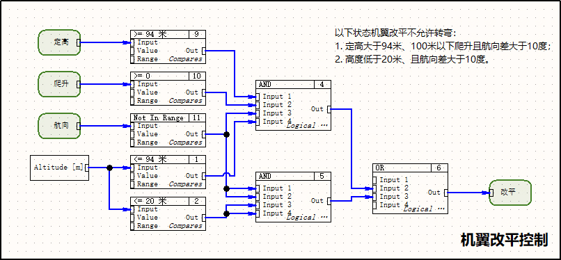Click Input 2 pin of AND block 4
The width and height of the screenshot is (561, 260).
[258, 105]
